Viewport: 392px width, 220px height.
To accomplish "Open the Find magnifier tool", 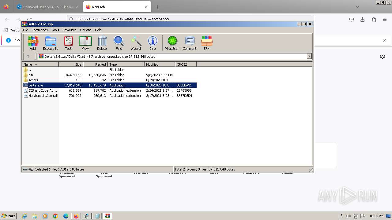I will [x=119, y=43].
